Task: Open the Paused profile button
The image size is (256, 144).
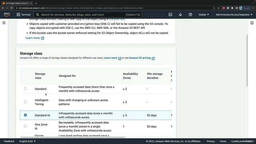Action: pos(245,8)
